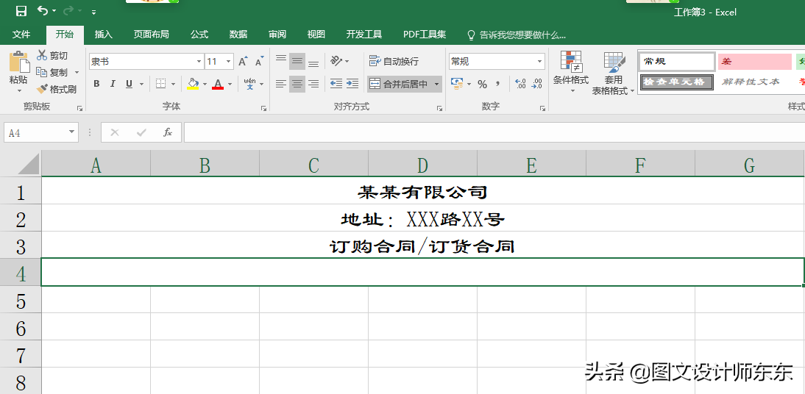
Task: Click the Increase Decimal icon
Action: click(x=520, y=84)
